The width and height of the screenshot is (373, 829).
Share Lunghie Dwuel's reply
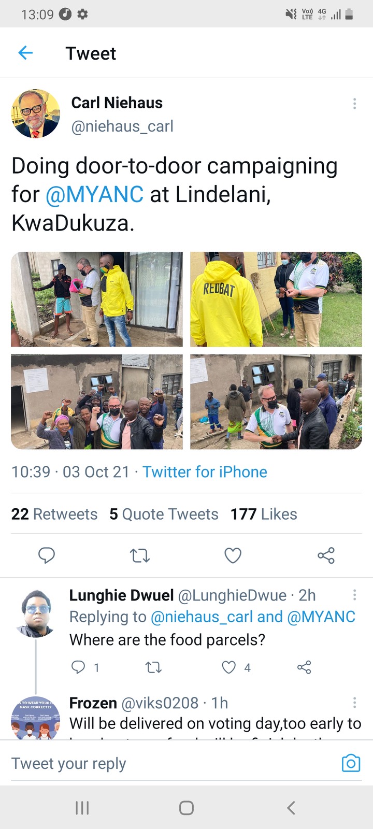click(x=304, y=667)
